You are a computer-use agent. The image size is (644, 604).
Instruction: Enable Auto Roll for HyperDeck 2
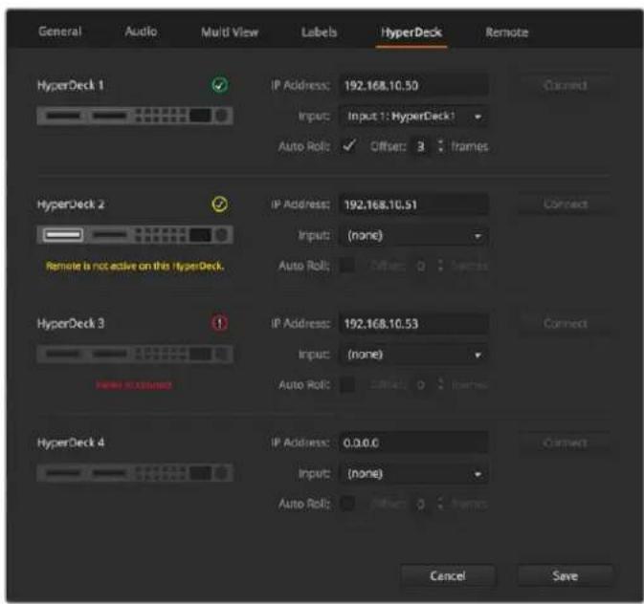tap(347, 266)
